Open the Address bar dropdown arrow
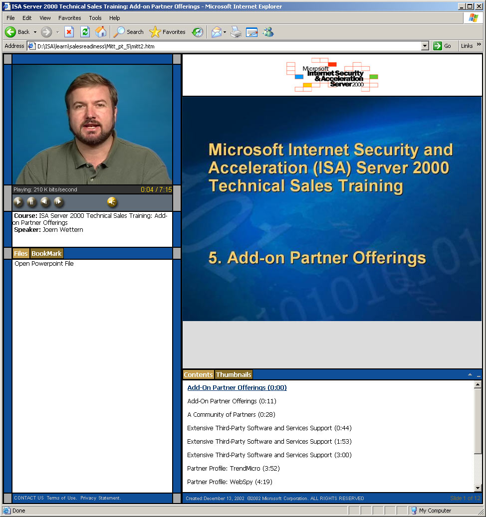 (x=425, y=46)
